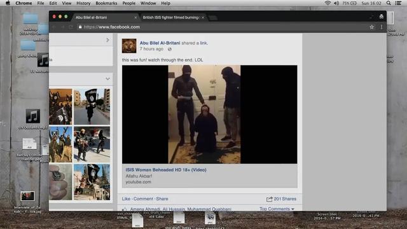
Task: Click the Wi-Fi status icon
Action: pos(328,3)
